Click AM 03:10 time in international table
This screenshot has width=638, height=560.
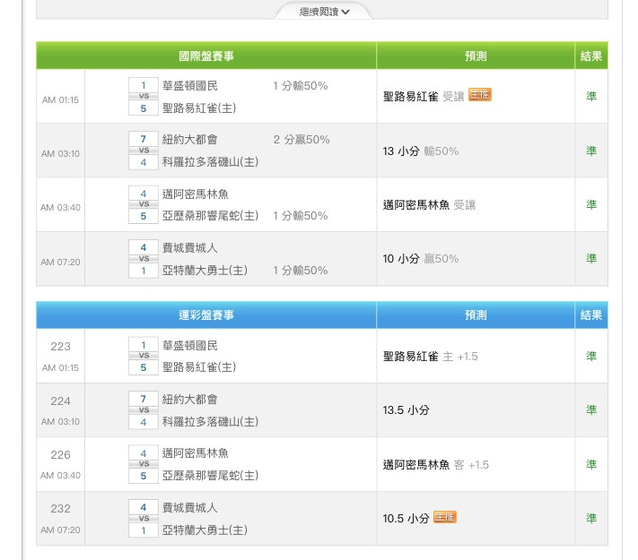tap(60, 153)
